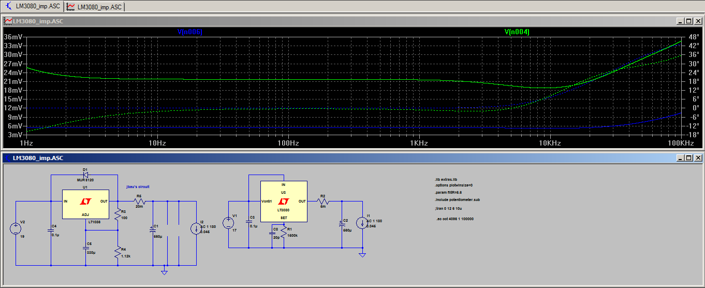The height and width of the screenshot is (288, 705).
Task: Select current source I2 symbol
Action: tap(197, 228)
